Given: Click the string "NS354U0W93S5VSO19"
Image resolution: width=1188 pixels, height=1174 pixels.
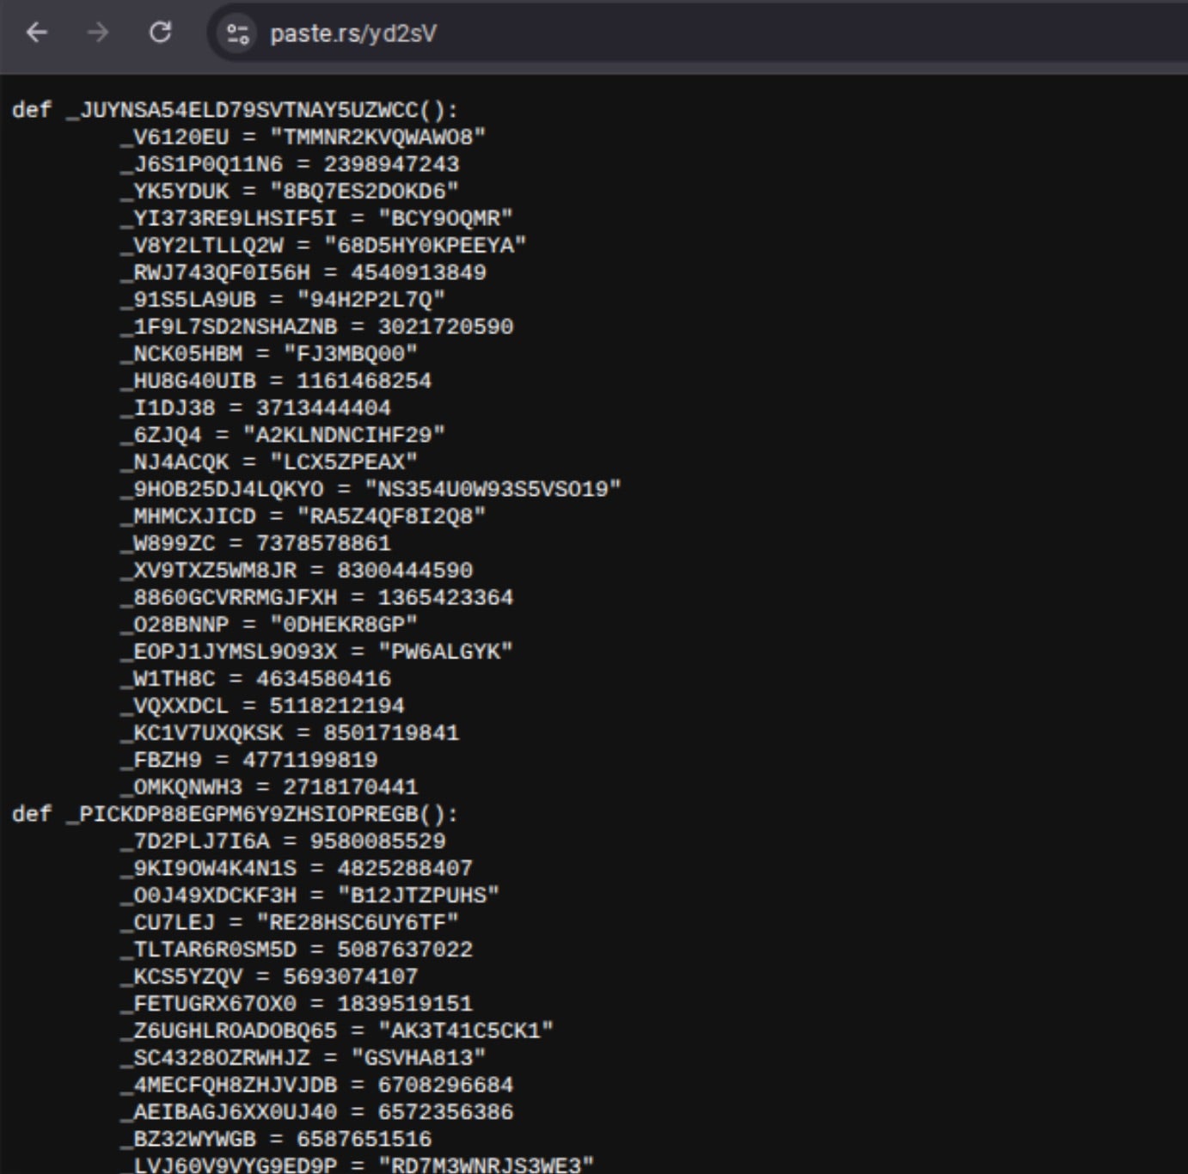Looking at the screenshot, I should pos(493,489).
